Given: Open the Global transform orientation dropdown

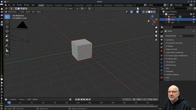Looking at the screenshot, I should click(x=70, y=9).
